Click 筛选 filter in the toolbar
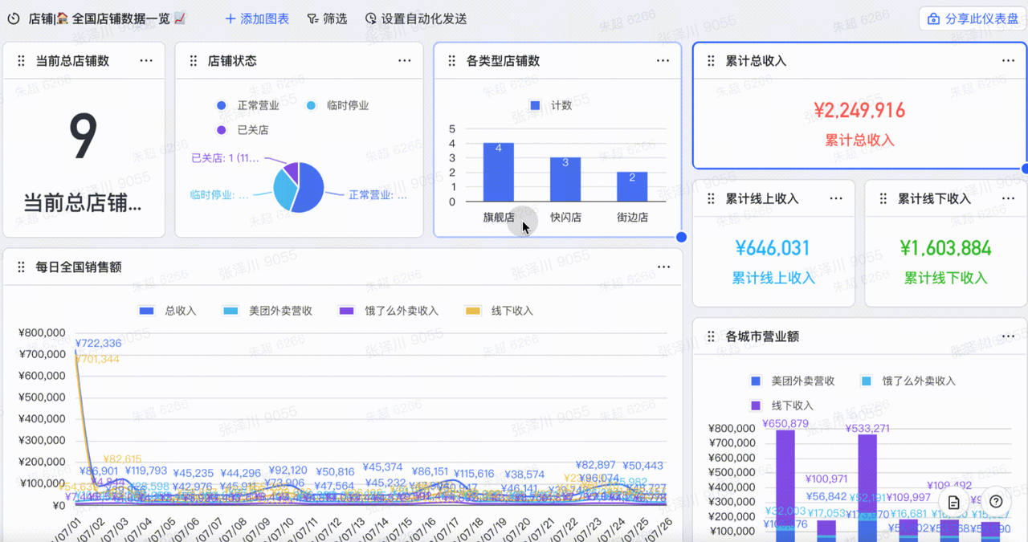 click(x=327, y=18)
